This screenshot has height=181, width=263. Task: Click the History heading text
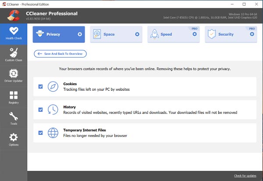tap(69, 107)
